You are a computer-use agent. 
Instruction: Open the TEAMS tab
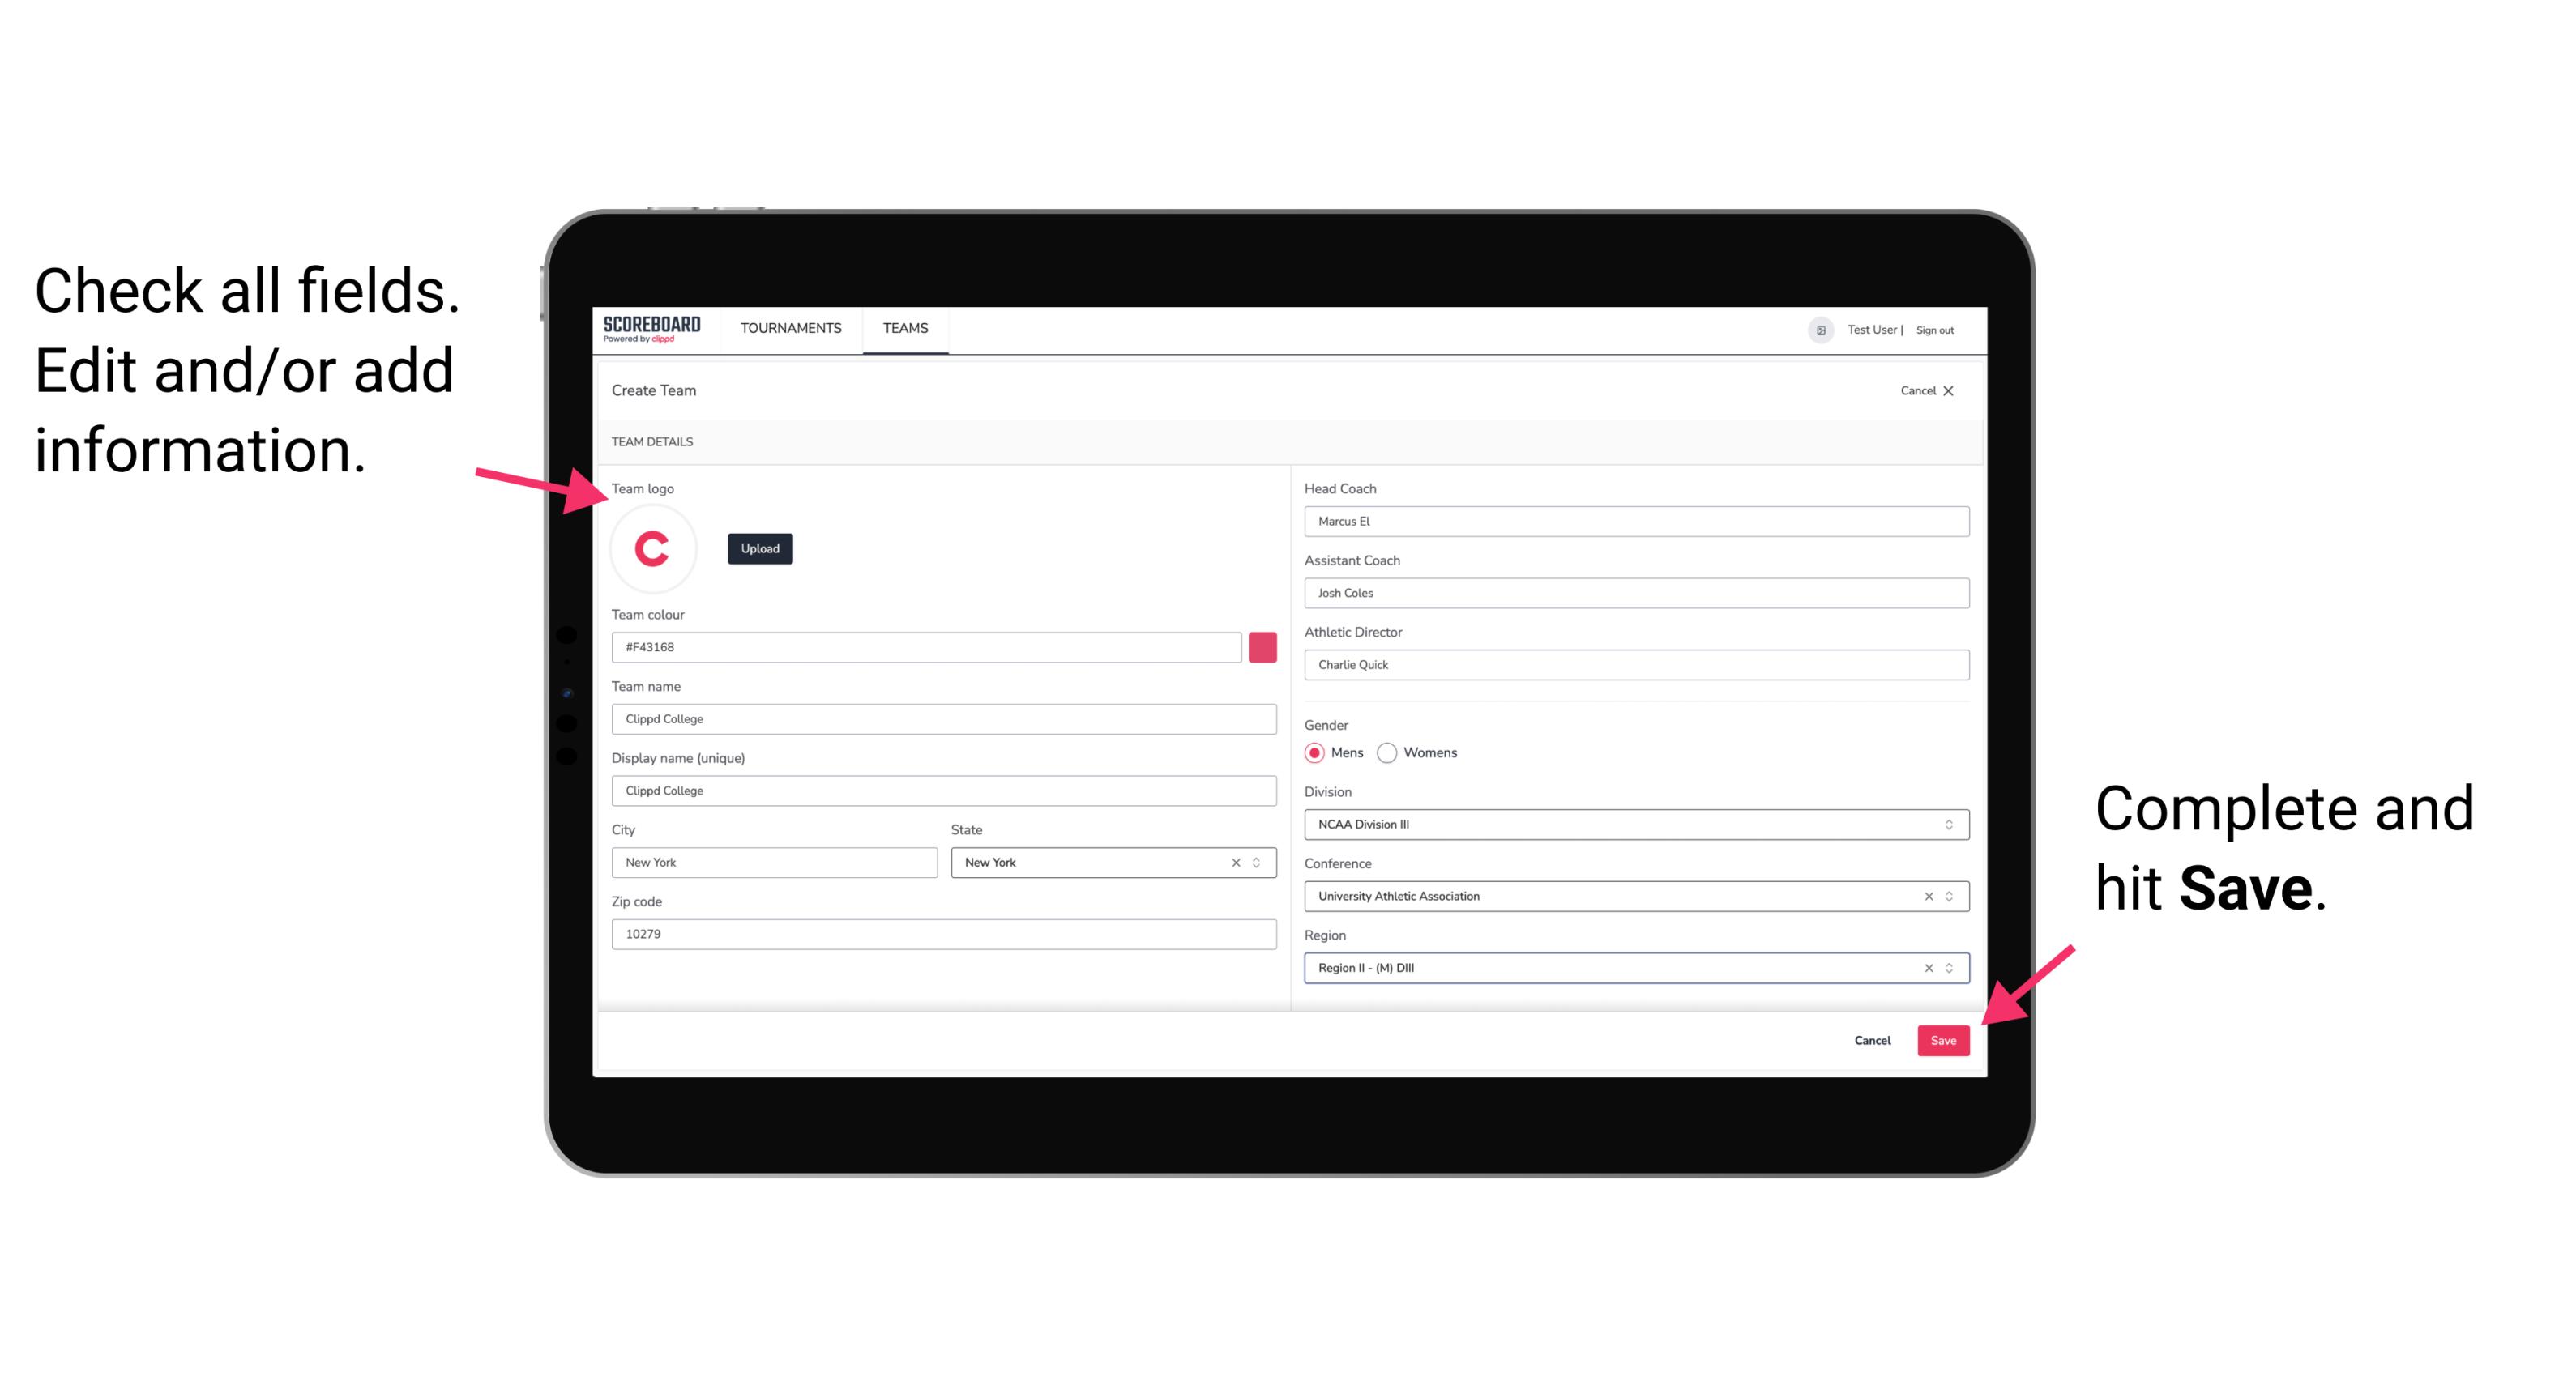click(904, 327)
